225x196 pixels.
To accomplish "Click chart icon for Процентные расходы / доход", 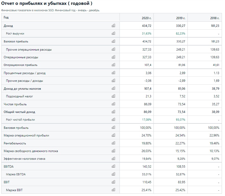I will [113, 73].
